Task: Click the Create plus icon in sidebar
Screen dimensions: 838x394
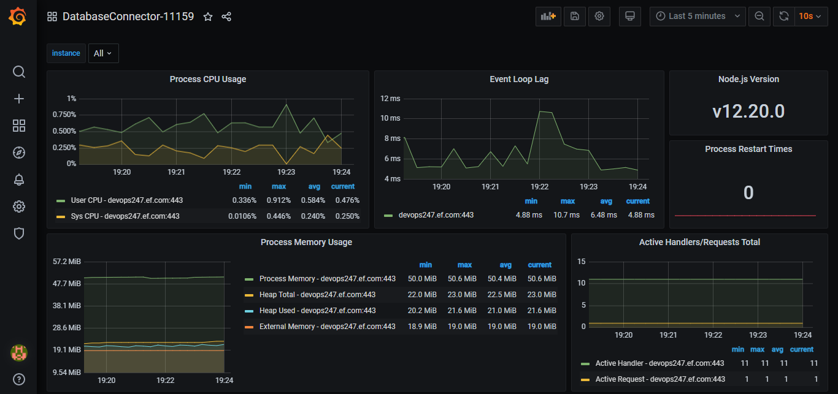Action: coord(19,99)
